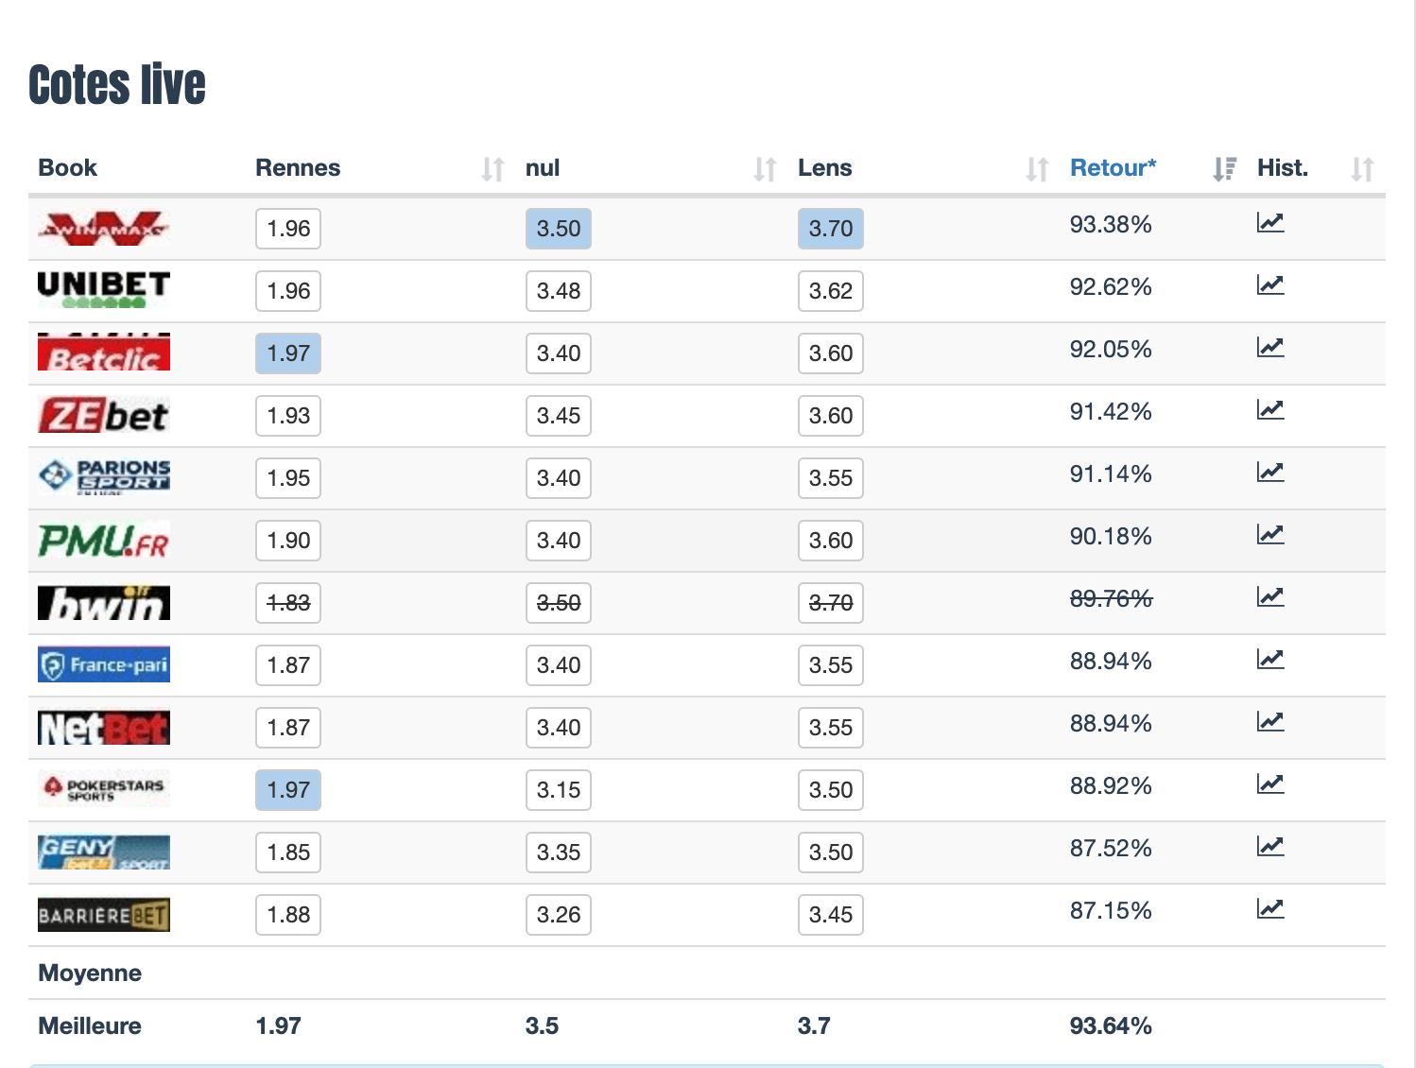Select Winamax Lens odds 3.70
1416x1068 pixels.
point(831,229)
